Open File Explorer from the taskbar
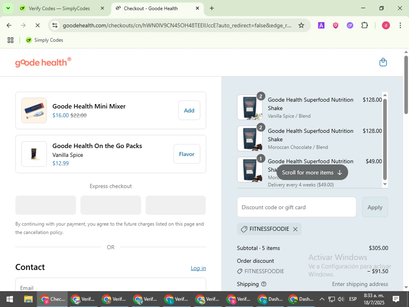Image resolution: width=409 pixels, height=307 pixels. 28,299
